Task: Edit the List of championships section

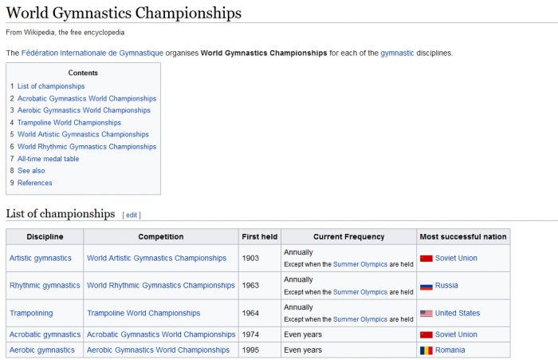Action: pyautogui.click(x=132, y=215)
